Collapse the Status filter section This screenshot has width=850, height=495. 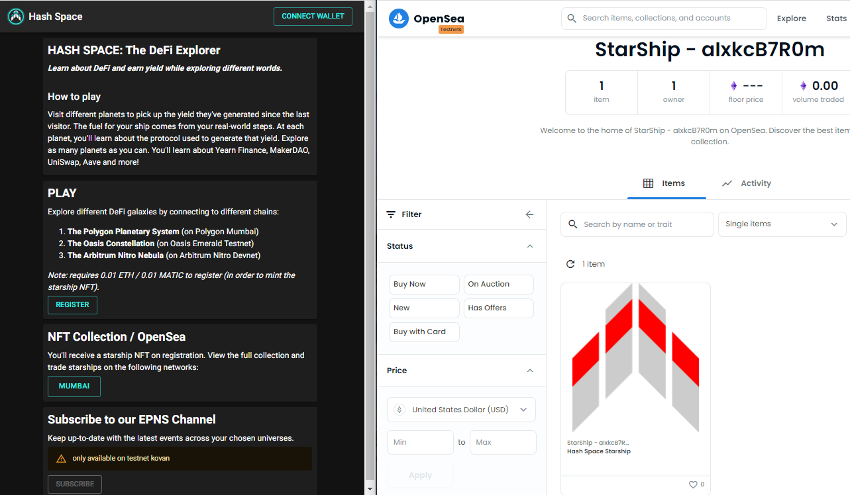point(530,246)
